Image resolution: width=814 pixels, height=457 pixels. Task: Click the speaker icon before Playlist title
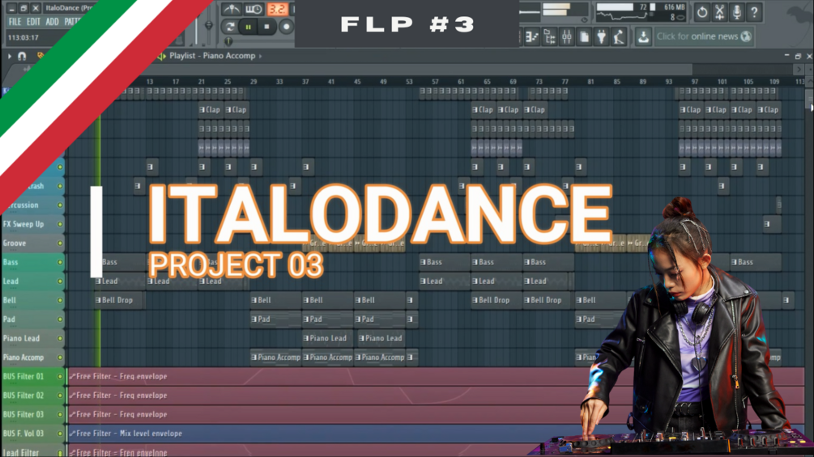coord(161,56)
